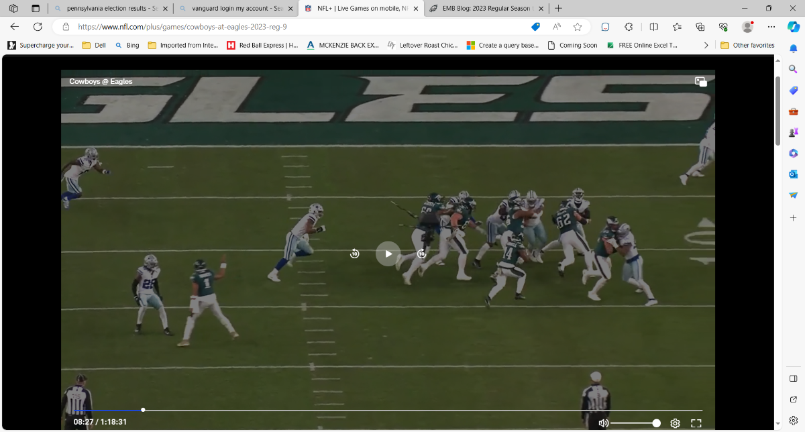
Task: Refresh the NFL page
Action: click(38, 27)
